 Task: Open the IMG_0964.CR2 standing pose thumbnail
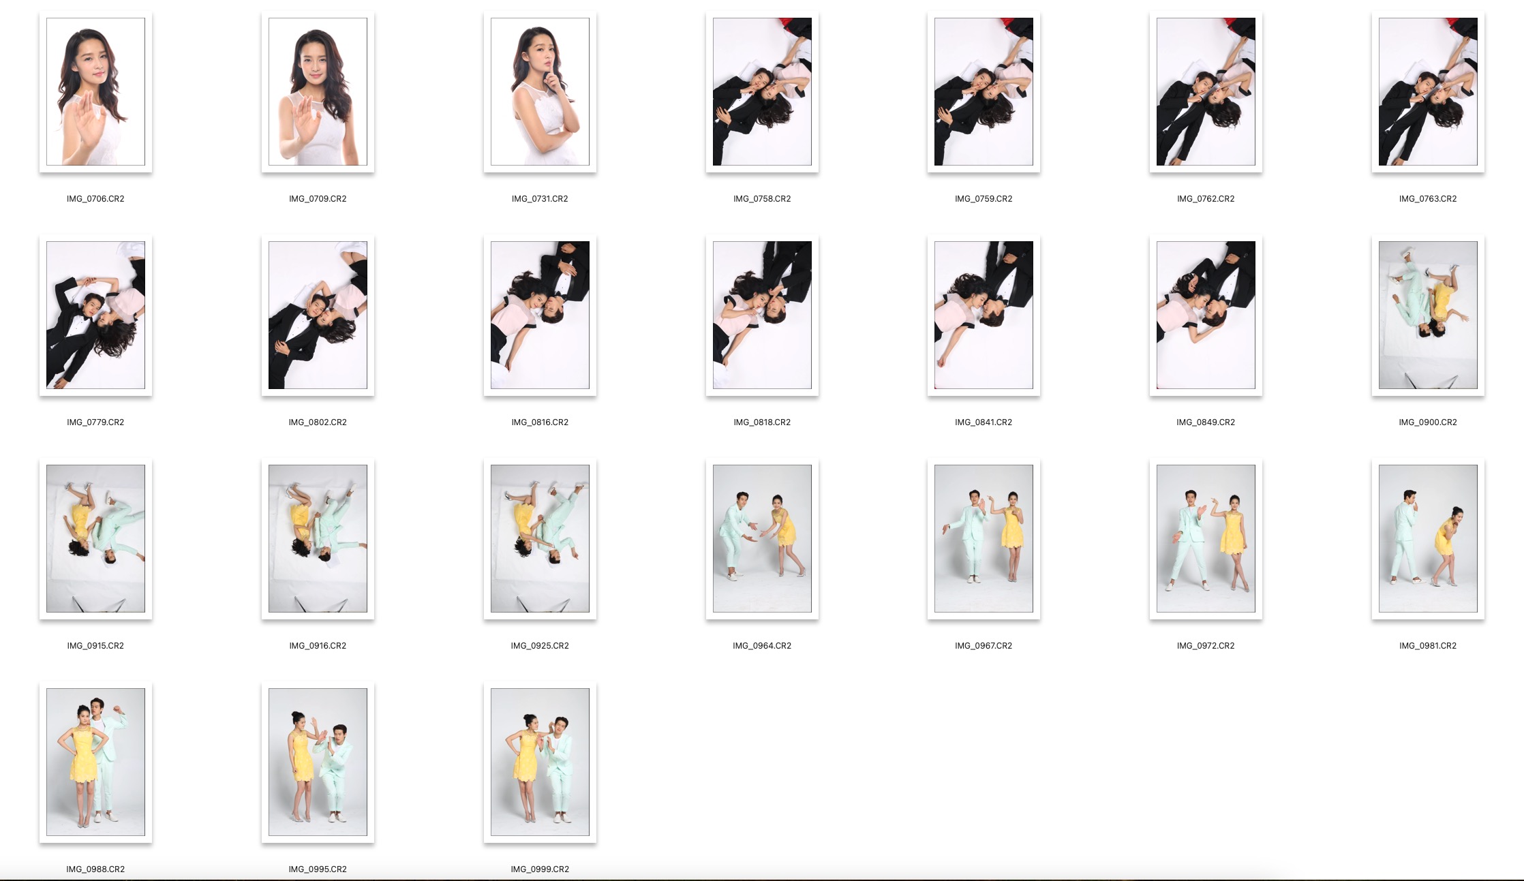pos(762,538)
